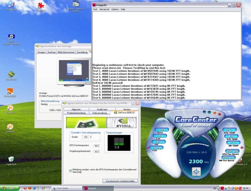This screenshot has height=191, width=251.
Task: Launch the 3DMark05 desktop shortcut
Action: point(10,128)
